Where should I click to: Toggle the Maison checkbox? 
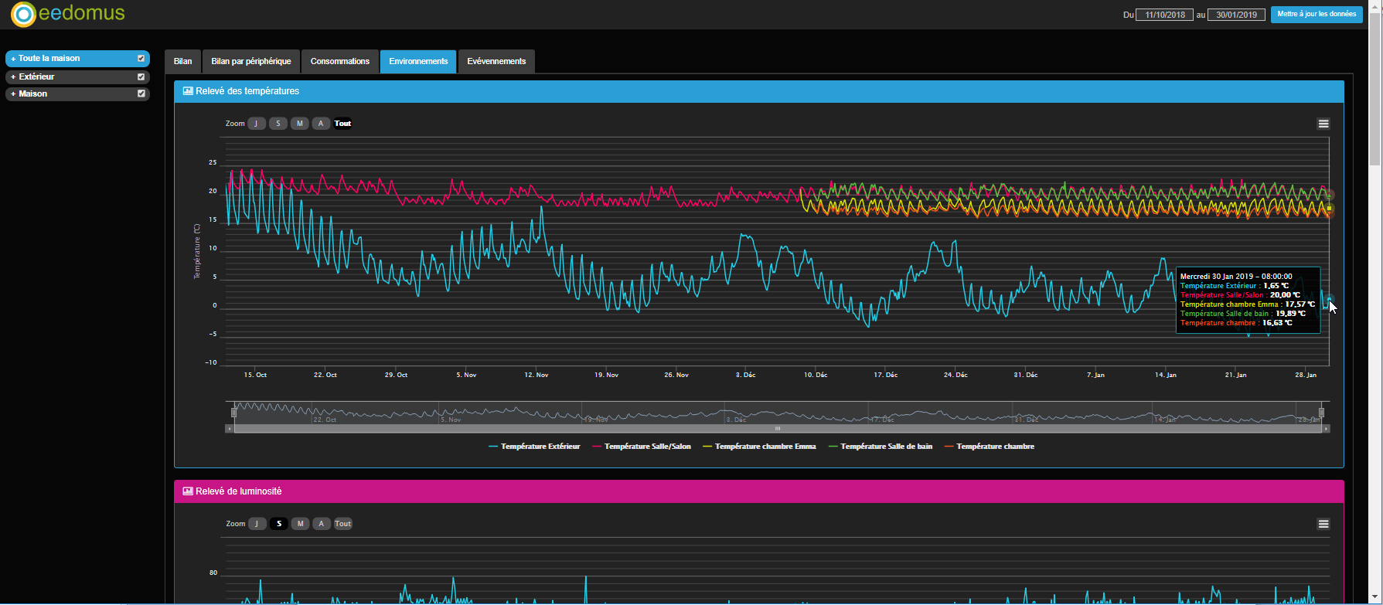pyautogui.click(x=141, y=93)
